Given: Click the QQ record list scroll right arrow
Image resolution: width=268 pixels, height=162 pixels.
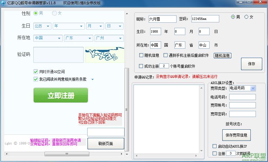Looking at the screenshot, I should (196, 156).
